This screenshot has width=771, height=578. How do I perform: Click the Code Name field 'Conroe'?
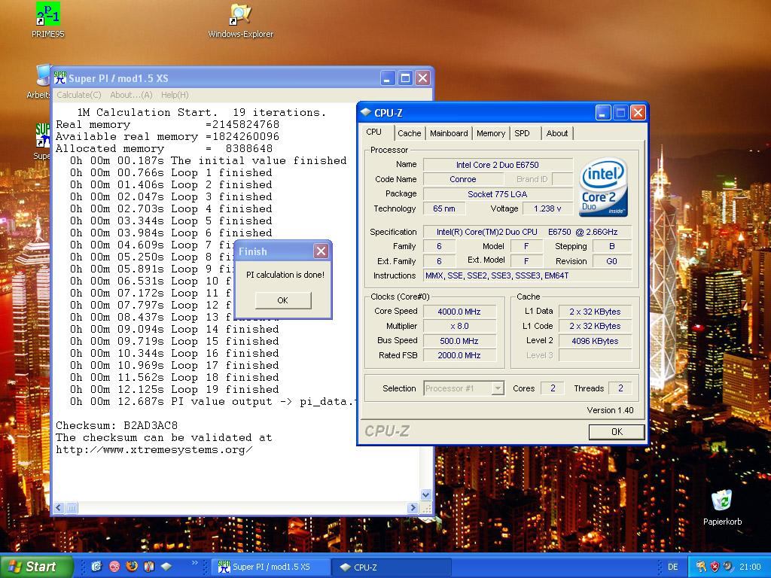[x=463, y=179]
